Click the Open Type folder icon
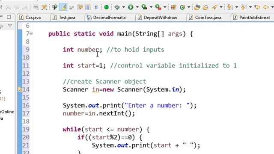 click(x=197, y=7)
